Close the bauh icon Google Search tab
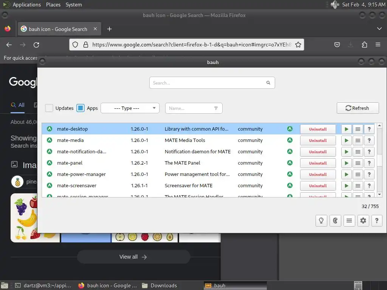Image resolution: width=387 pixels, height=290 pixels. point(95,29)
